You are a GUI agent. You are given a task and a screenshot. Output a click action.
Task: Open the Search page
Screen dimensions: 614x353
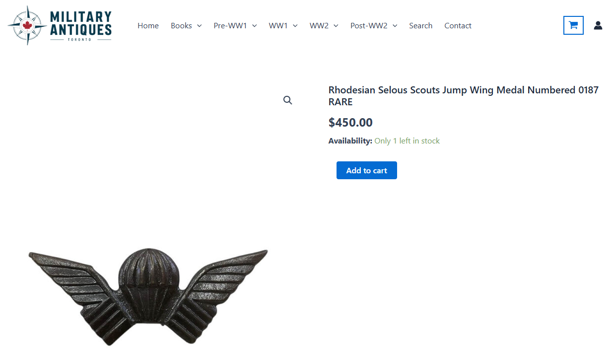420,26
